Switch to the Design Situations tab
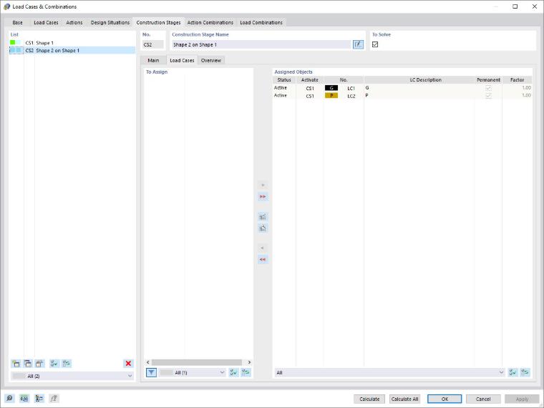The height and width of the screenshot is (408, 544). tap(110, 23)
